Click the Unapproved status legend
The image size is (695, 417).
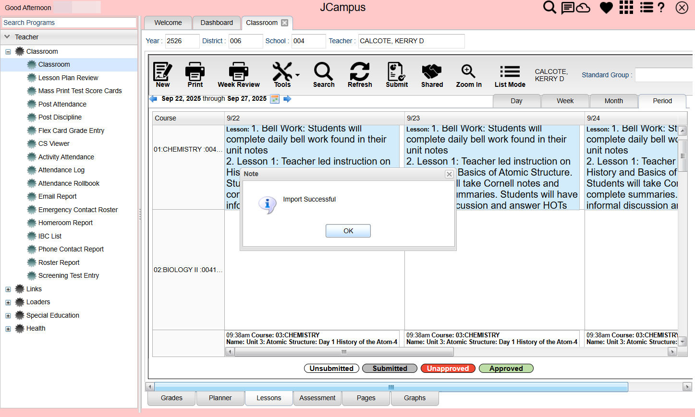pyautogui.click(x=448, y=369)
